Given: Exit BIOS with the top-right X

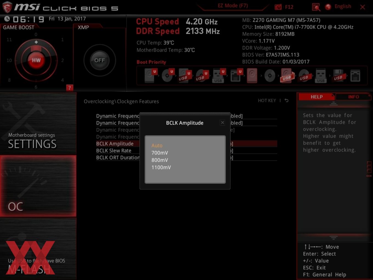Looking at the screenshot, I should [x=363, y=7].
